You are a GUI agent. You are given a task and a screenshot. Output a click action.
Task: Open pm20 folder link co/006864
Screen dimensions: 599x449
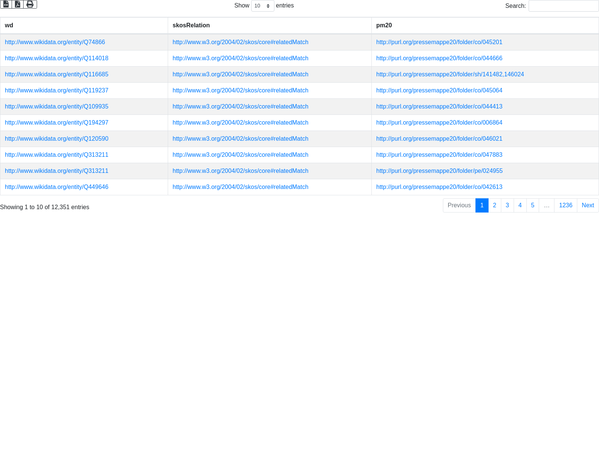coord(439,123)
